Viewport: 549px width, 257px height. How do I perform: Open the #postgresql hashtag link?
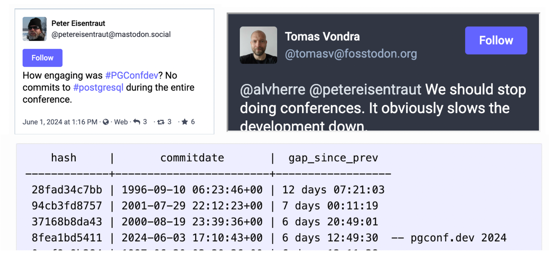(98, 87)
